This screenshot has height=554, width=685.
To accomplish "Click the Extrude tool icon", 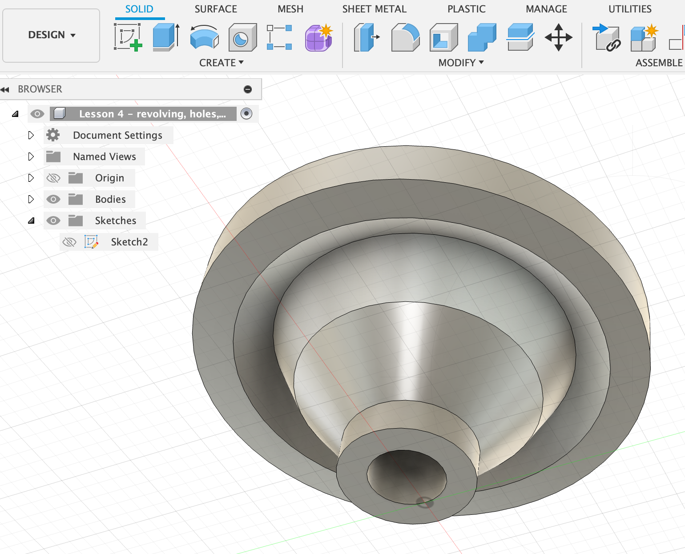I will click(x=165, y=37).
